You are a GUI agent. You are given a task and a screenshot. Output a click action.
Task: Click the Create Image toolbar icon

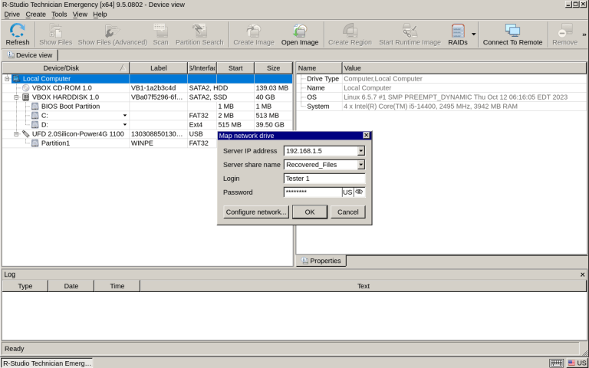click(x=253, y=34)
